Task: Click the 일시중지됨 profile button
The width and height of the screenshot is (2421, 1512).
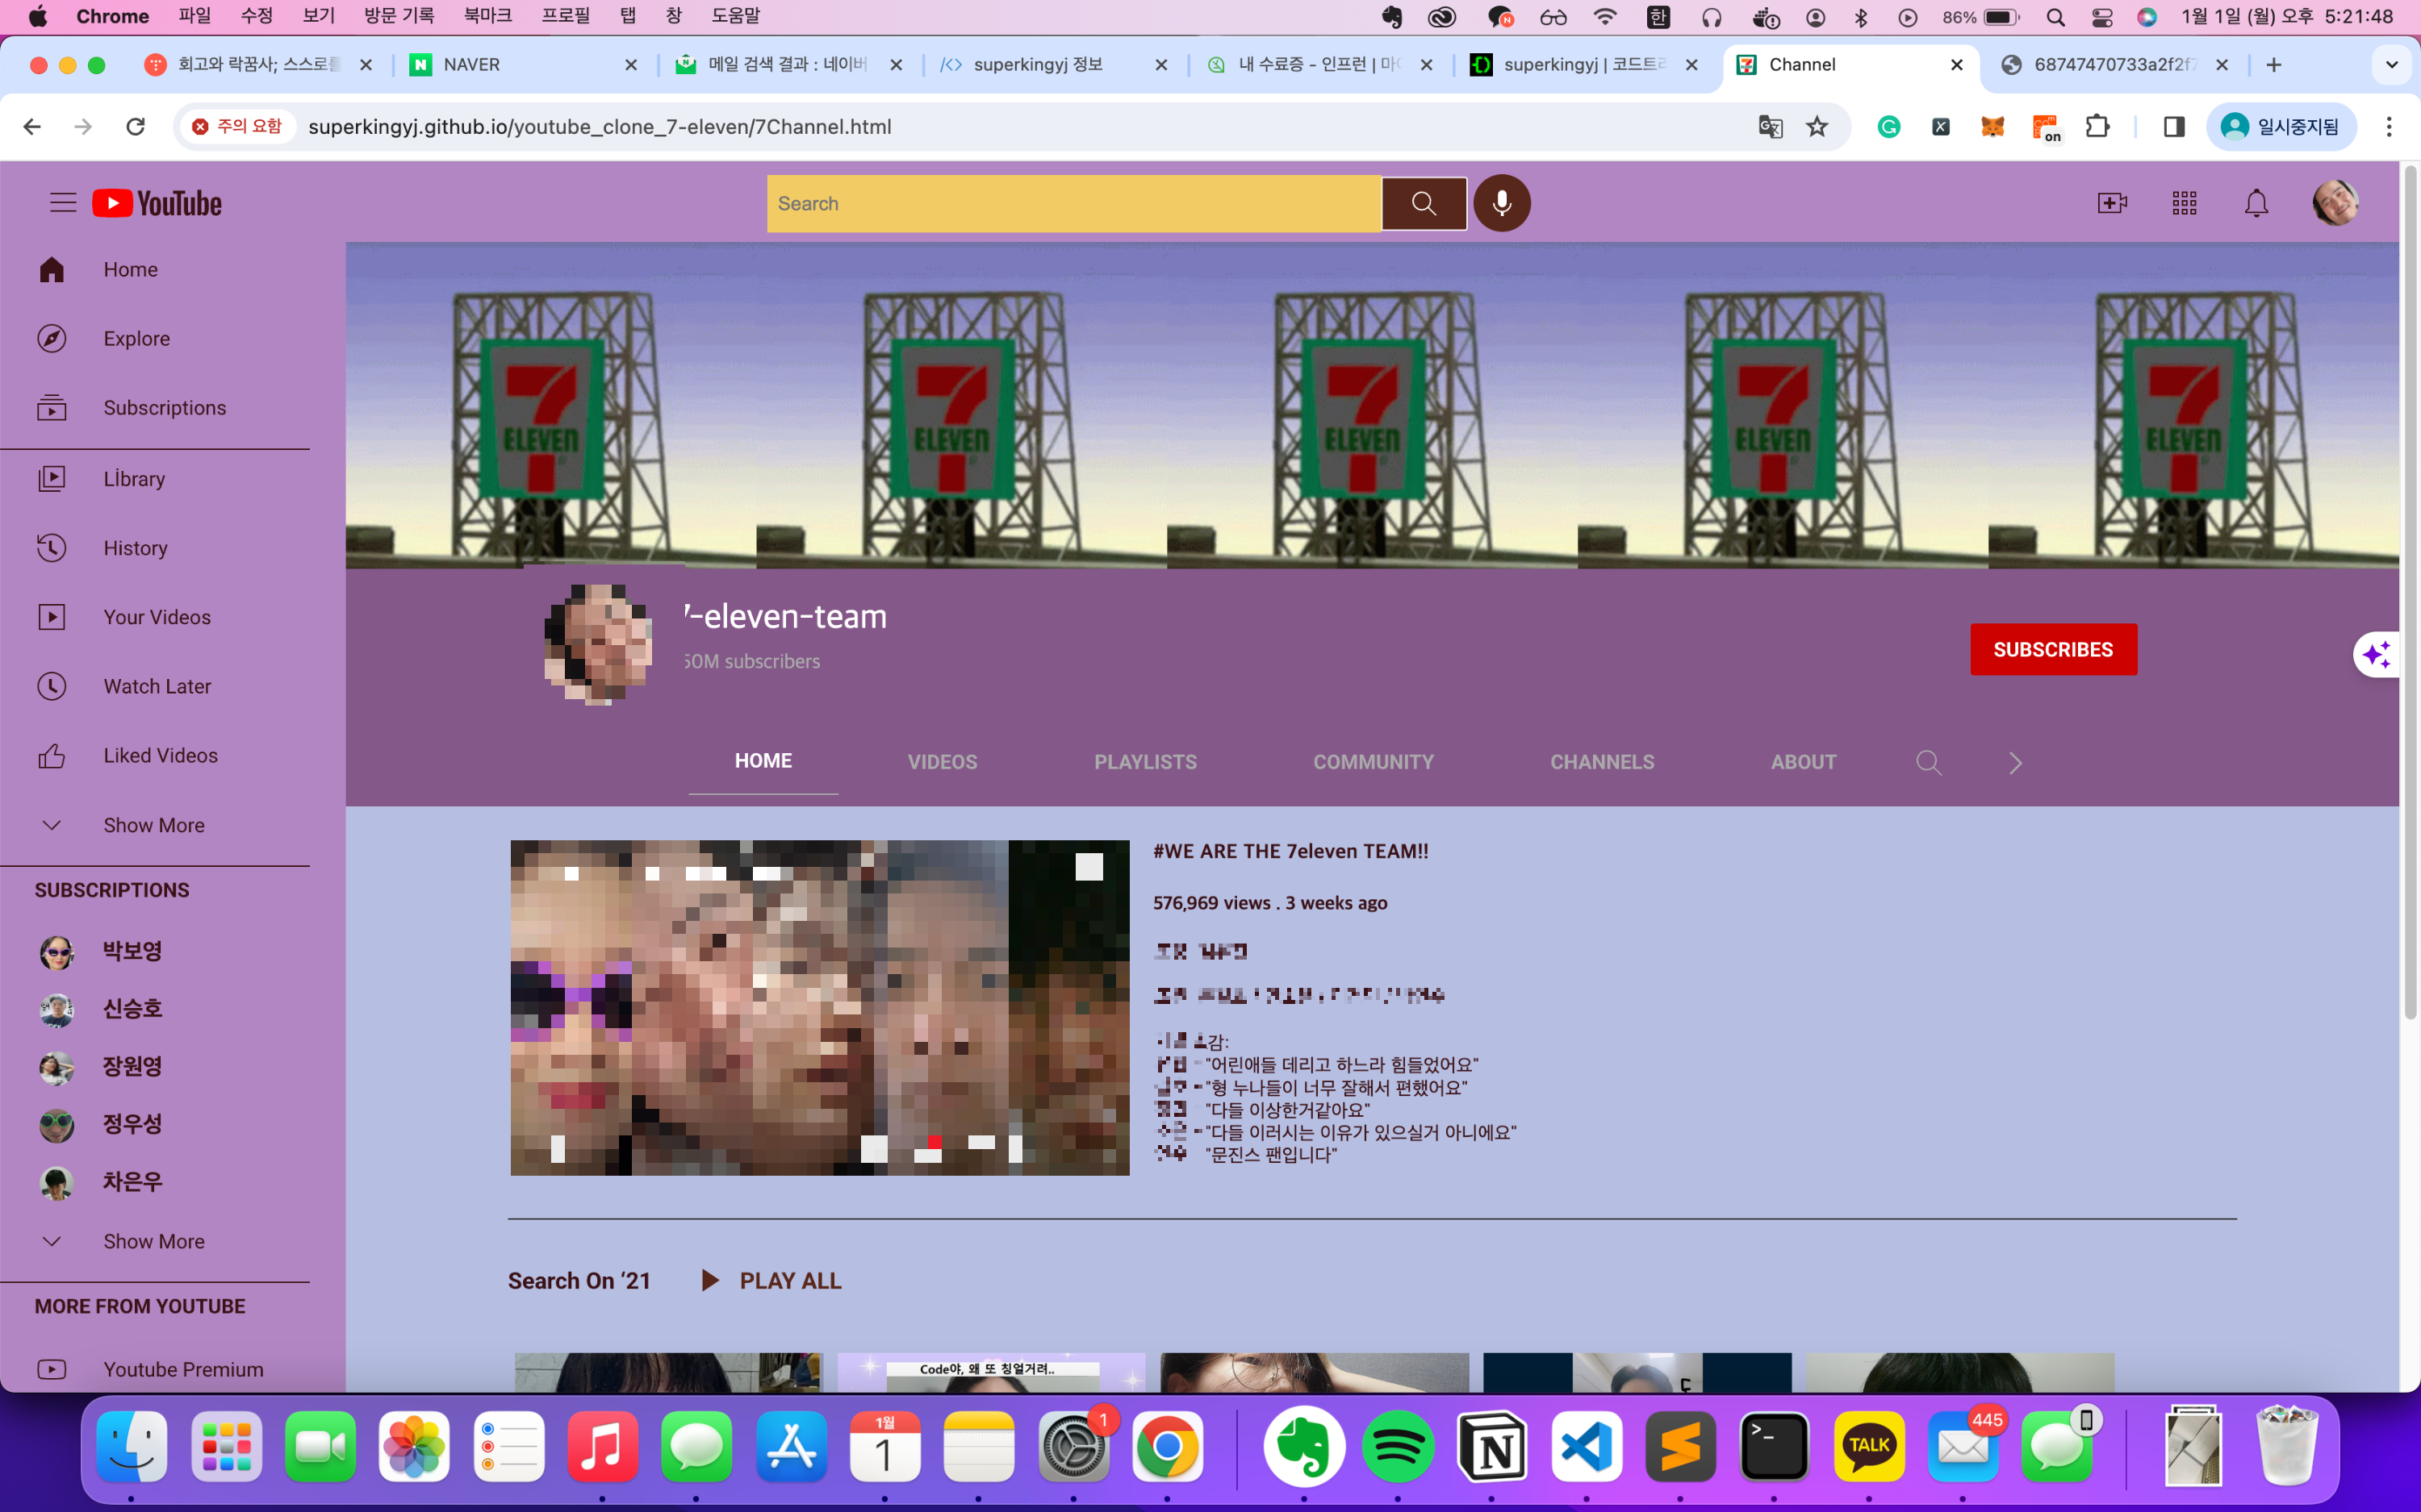Action: coord(2281,127)
